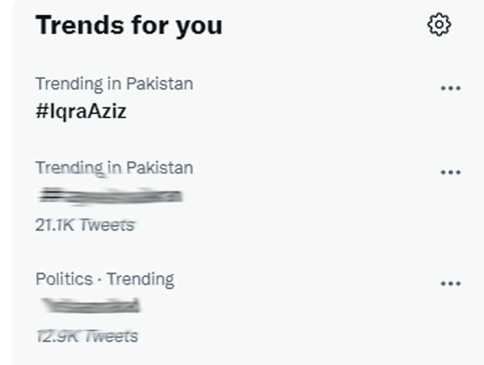484x365 pixels.
Task: Open the trends settings gear icon
Action: pyautogui.click(x=439, y=26)
